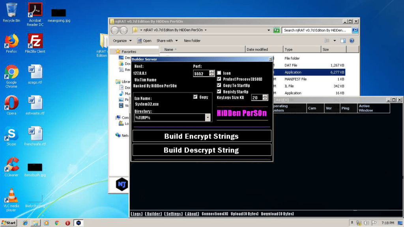The height and width of the screenshot is (227, 404).
Task: Open the CCleaner desktop shortcut
Action: [x=11, y=167]
